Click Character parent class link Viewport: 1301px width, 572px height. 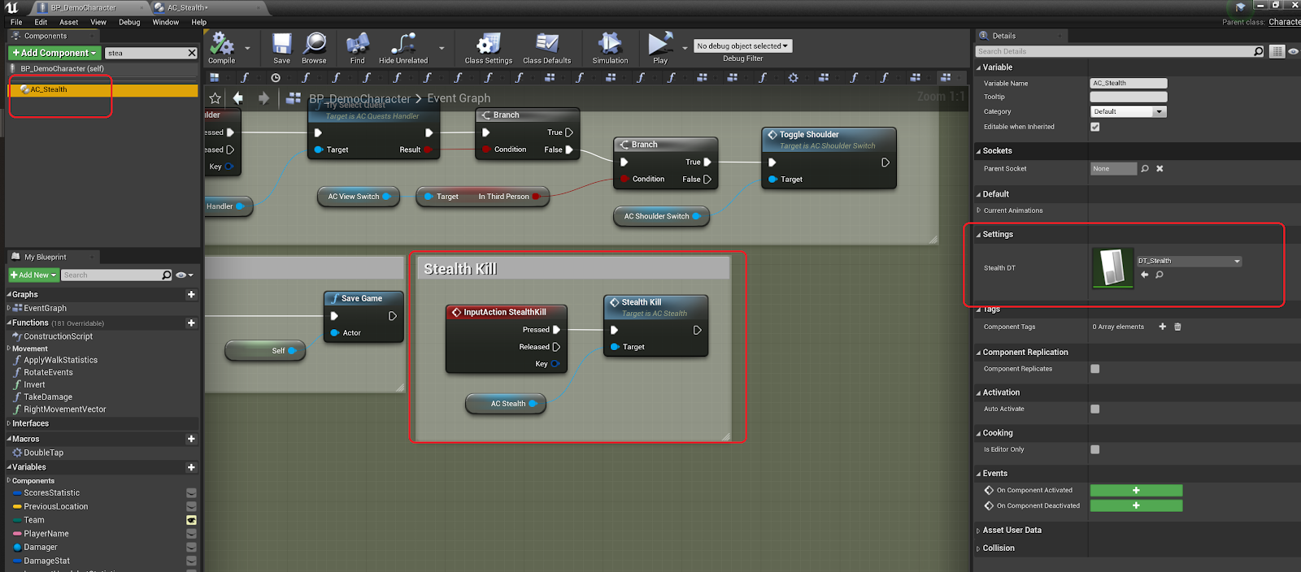1284,22
